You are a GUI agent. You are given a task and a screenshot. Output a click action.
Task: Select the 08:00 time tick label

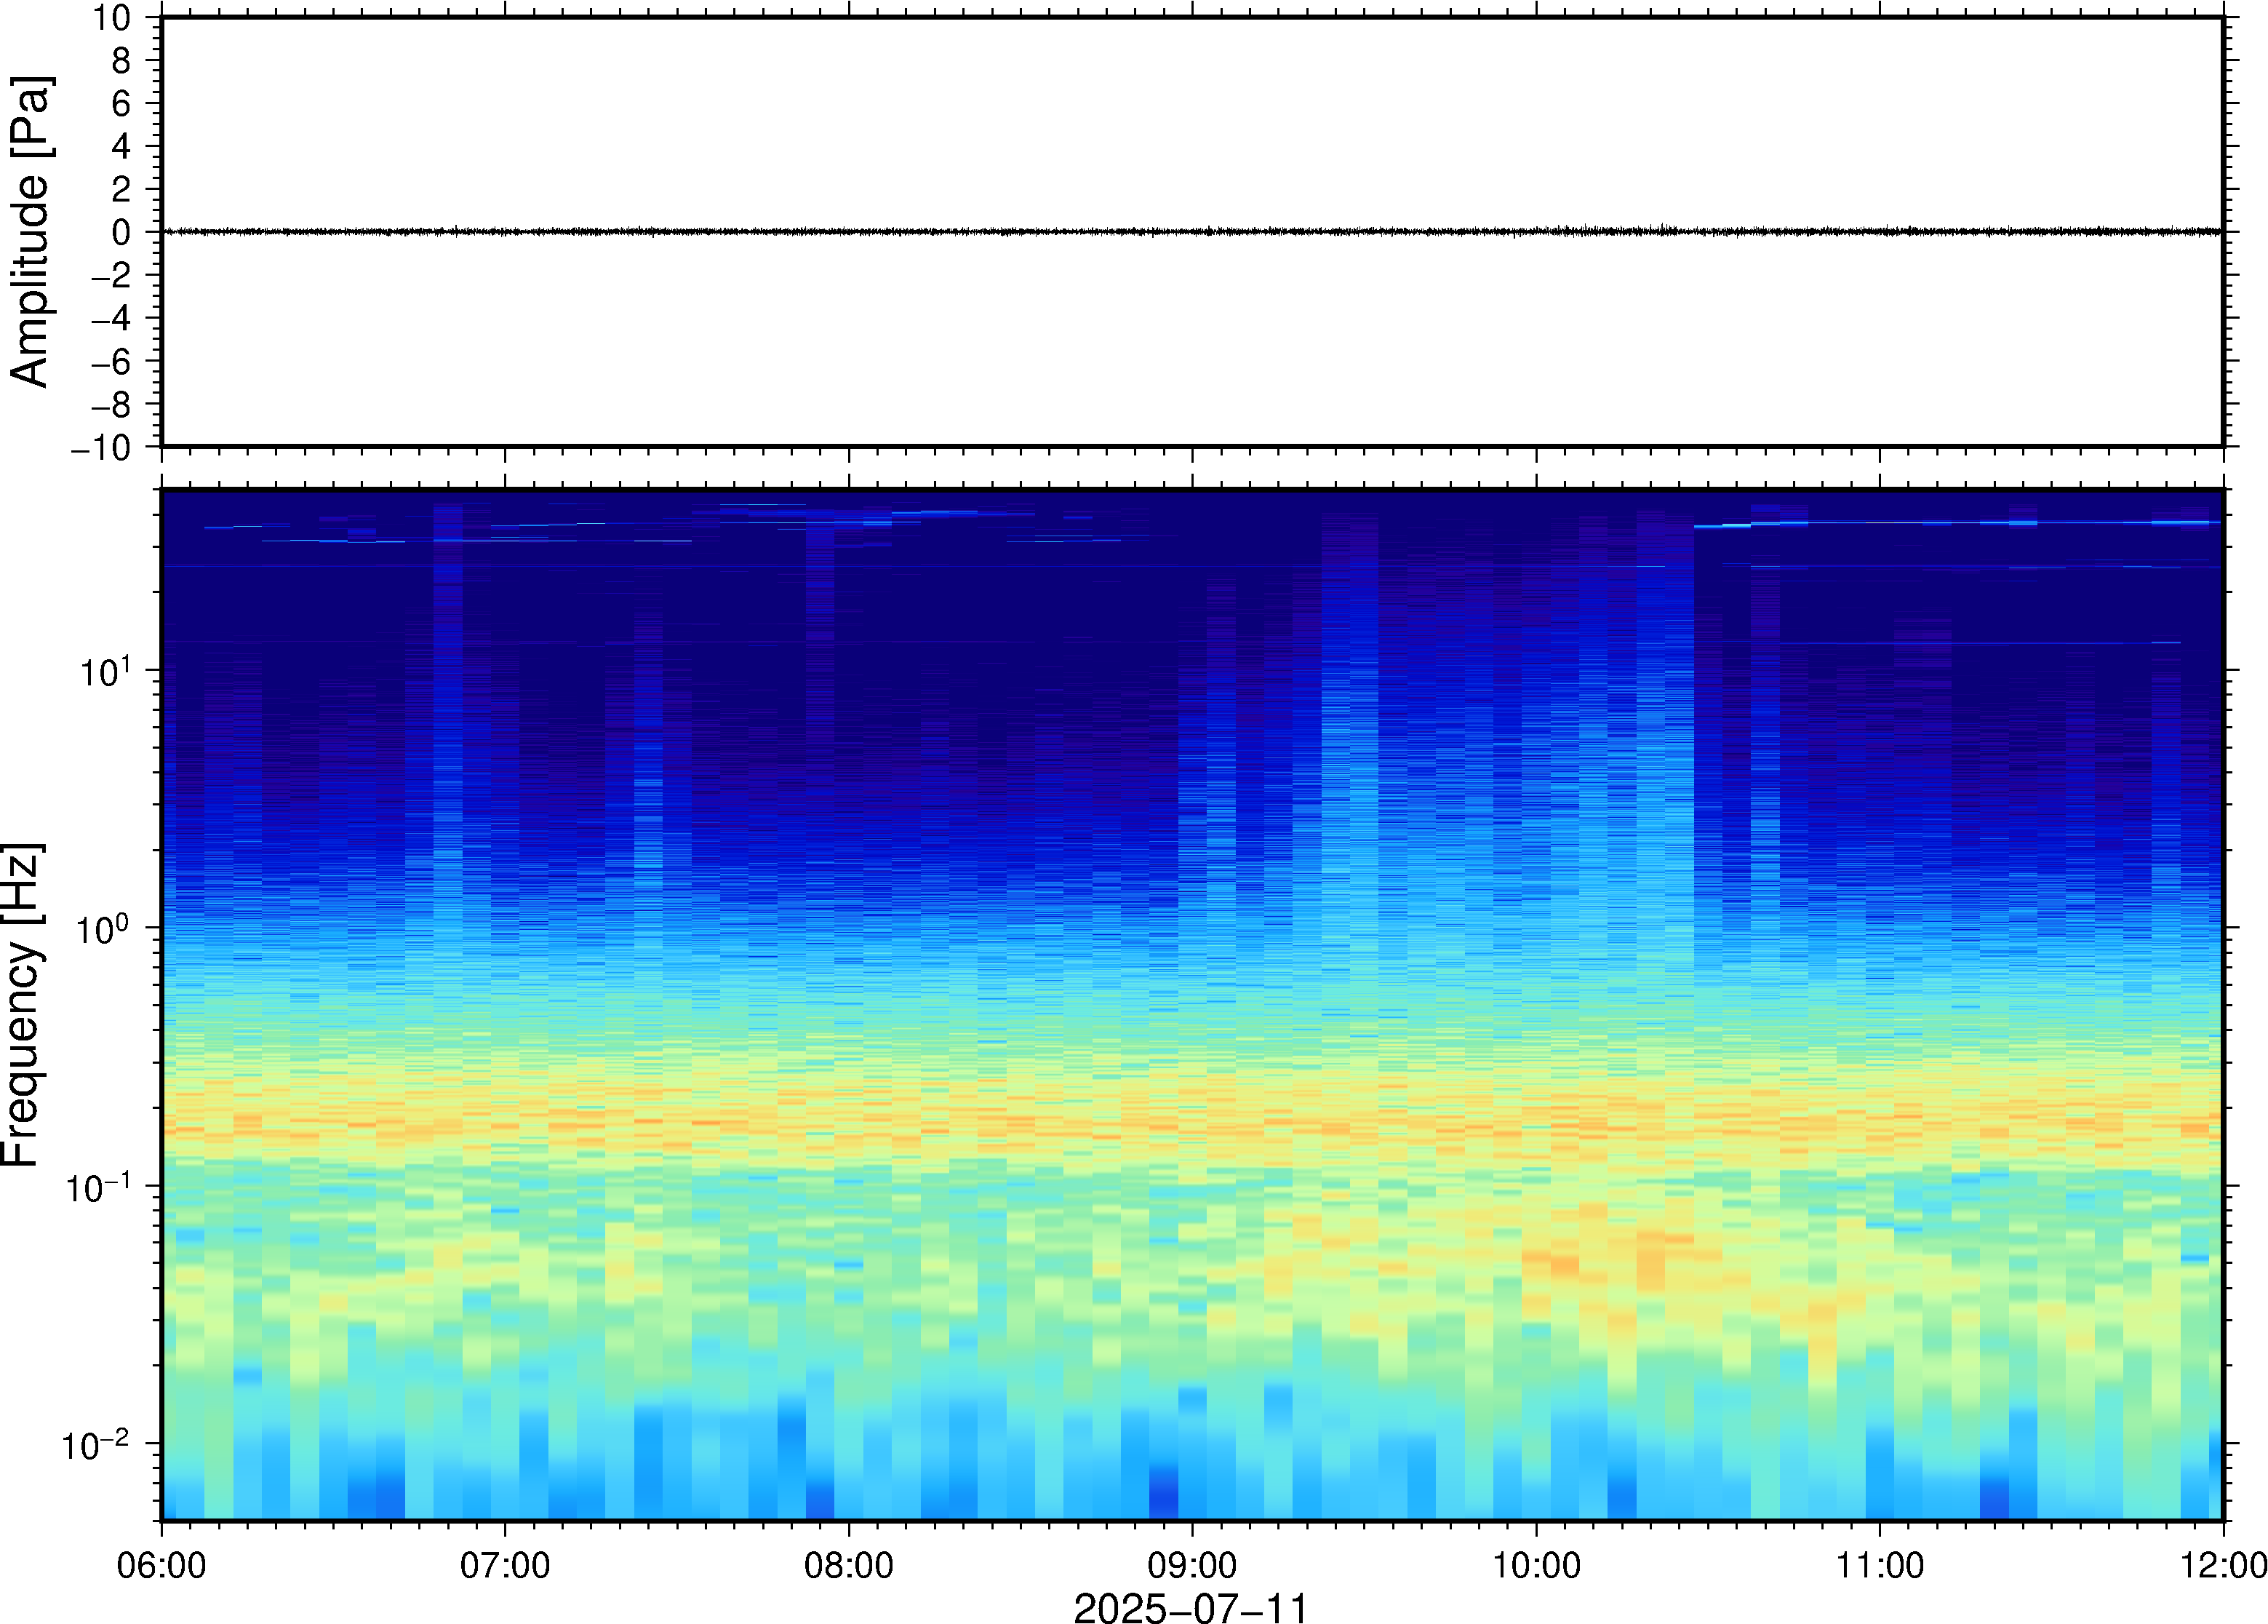coord(849,1565)
